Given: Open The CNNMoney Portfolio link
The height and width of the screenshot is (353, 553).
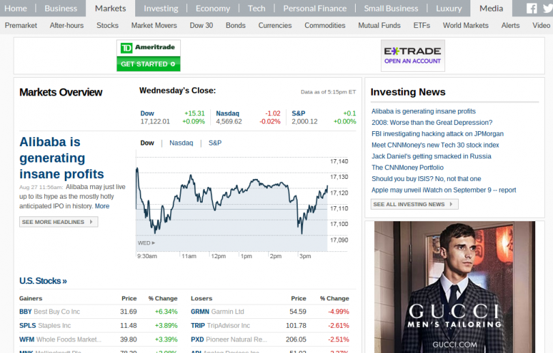Looking at the screenshot, I should click(x=408, y=167).
